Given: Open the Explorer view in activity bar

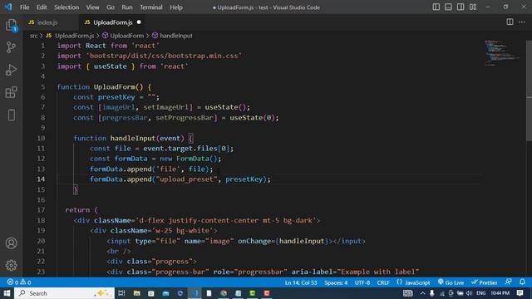Looking at the screenshot, I should coord(11,25).
